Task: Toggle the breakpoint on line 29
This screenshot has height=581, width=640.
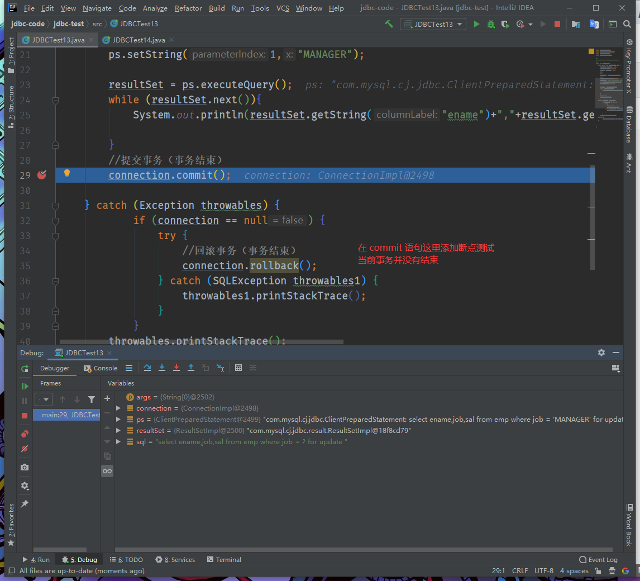Action: (42, 175)
